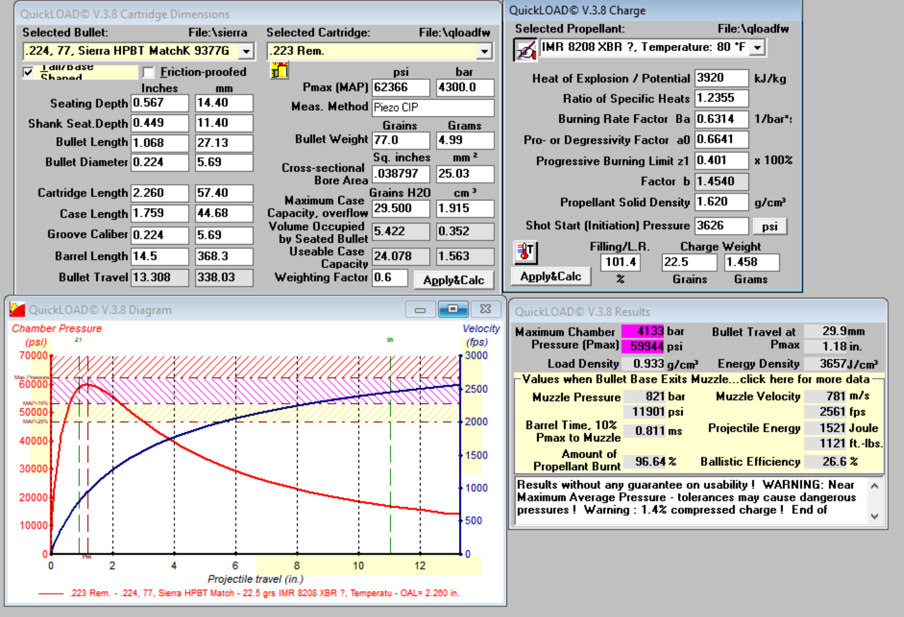Image resolution: width=904 pixels, height=617 pixels.
Task: Click the Ratio of Specific Heats field
Action: click(722, 99)
